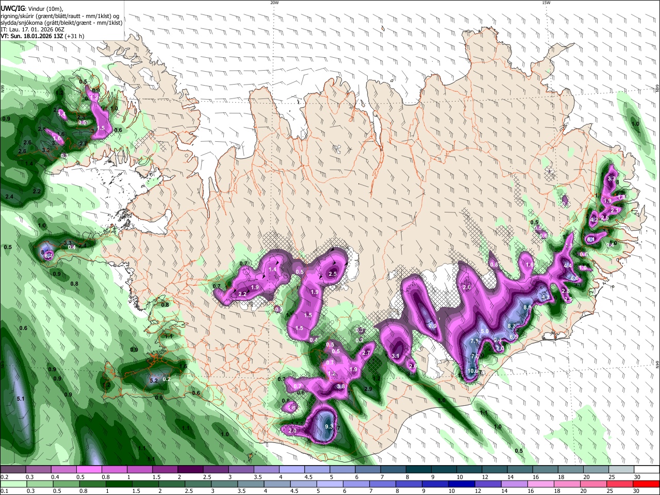This screenshot has height=495, width=660.
Task: Click the 6.1 snowfall value on the map
Action: pyautogui.click(x=591, y=240)
